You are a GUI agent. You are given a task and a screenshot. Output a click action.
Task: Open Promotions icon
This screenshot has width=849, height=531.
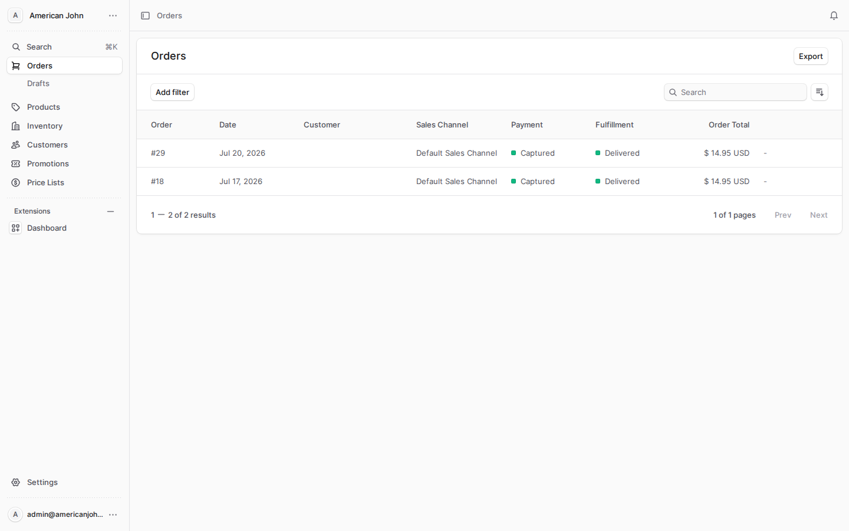point(16,164)
